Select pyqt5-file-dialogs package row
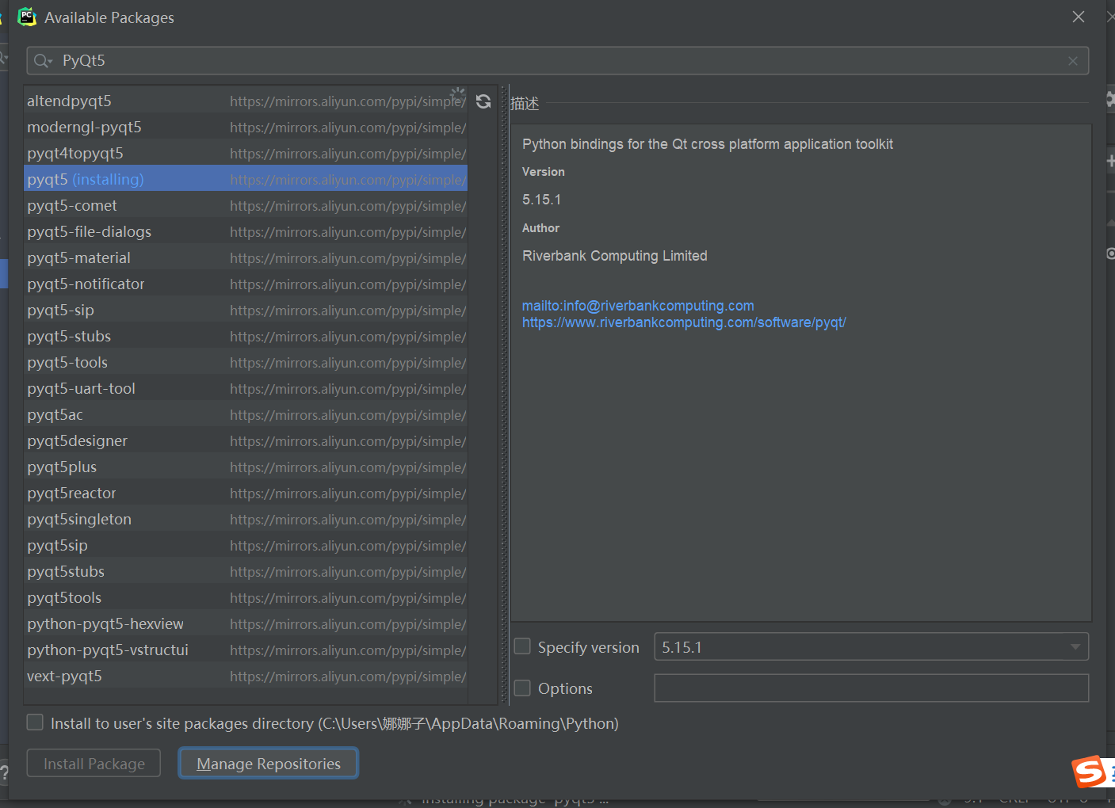 coord(246,231)
